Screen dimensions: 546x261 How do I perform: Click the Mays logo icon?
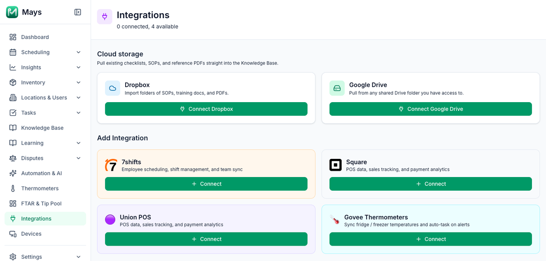tap(12, 12)
